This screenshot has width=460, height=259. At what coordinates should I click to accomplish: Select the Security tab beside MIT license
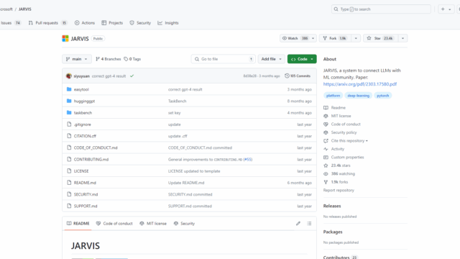tap(184, 224)
